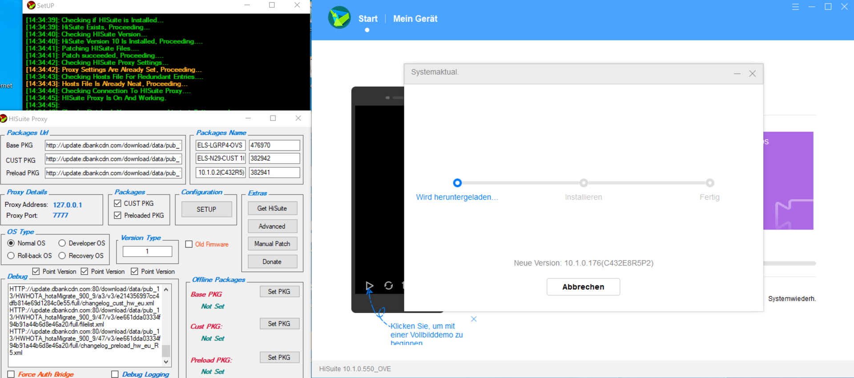Image resolution: width=854 pixels, height=378 pixels.
Task: Select Developer OS radio button
Action: pyautogui.click(x=62, y=243)
